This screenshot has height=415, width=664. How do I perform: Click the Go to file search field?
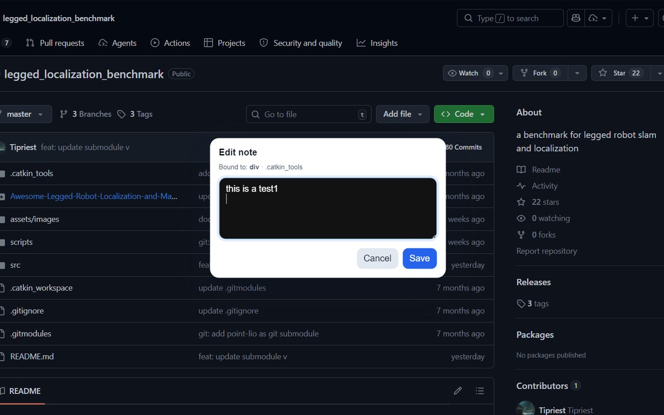pos(309,114)
